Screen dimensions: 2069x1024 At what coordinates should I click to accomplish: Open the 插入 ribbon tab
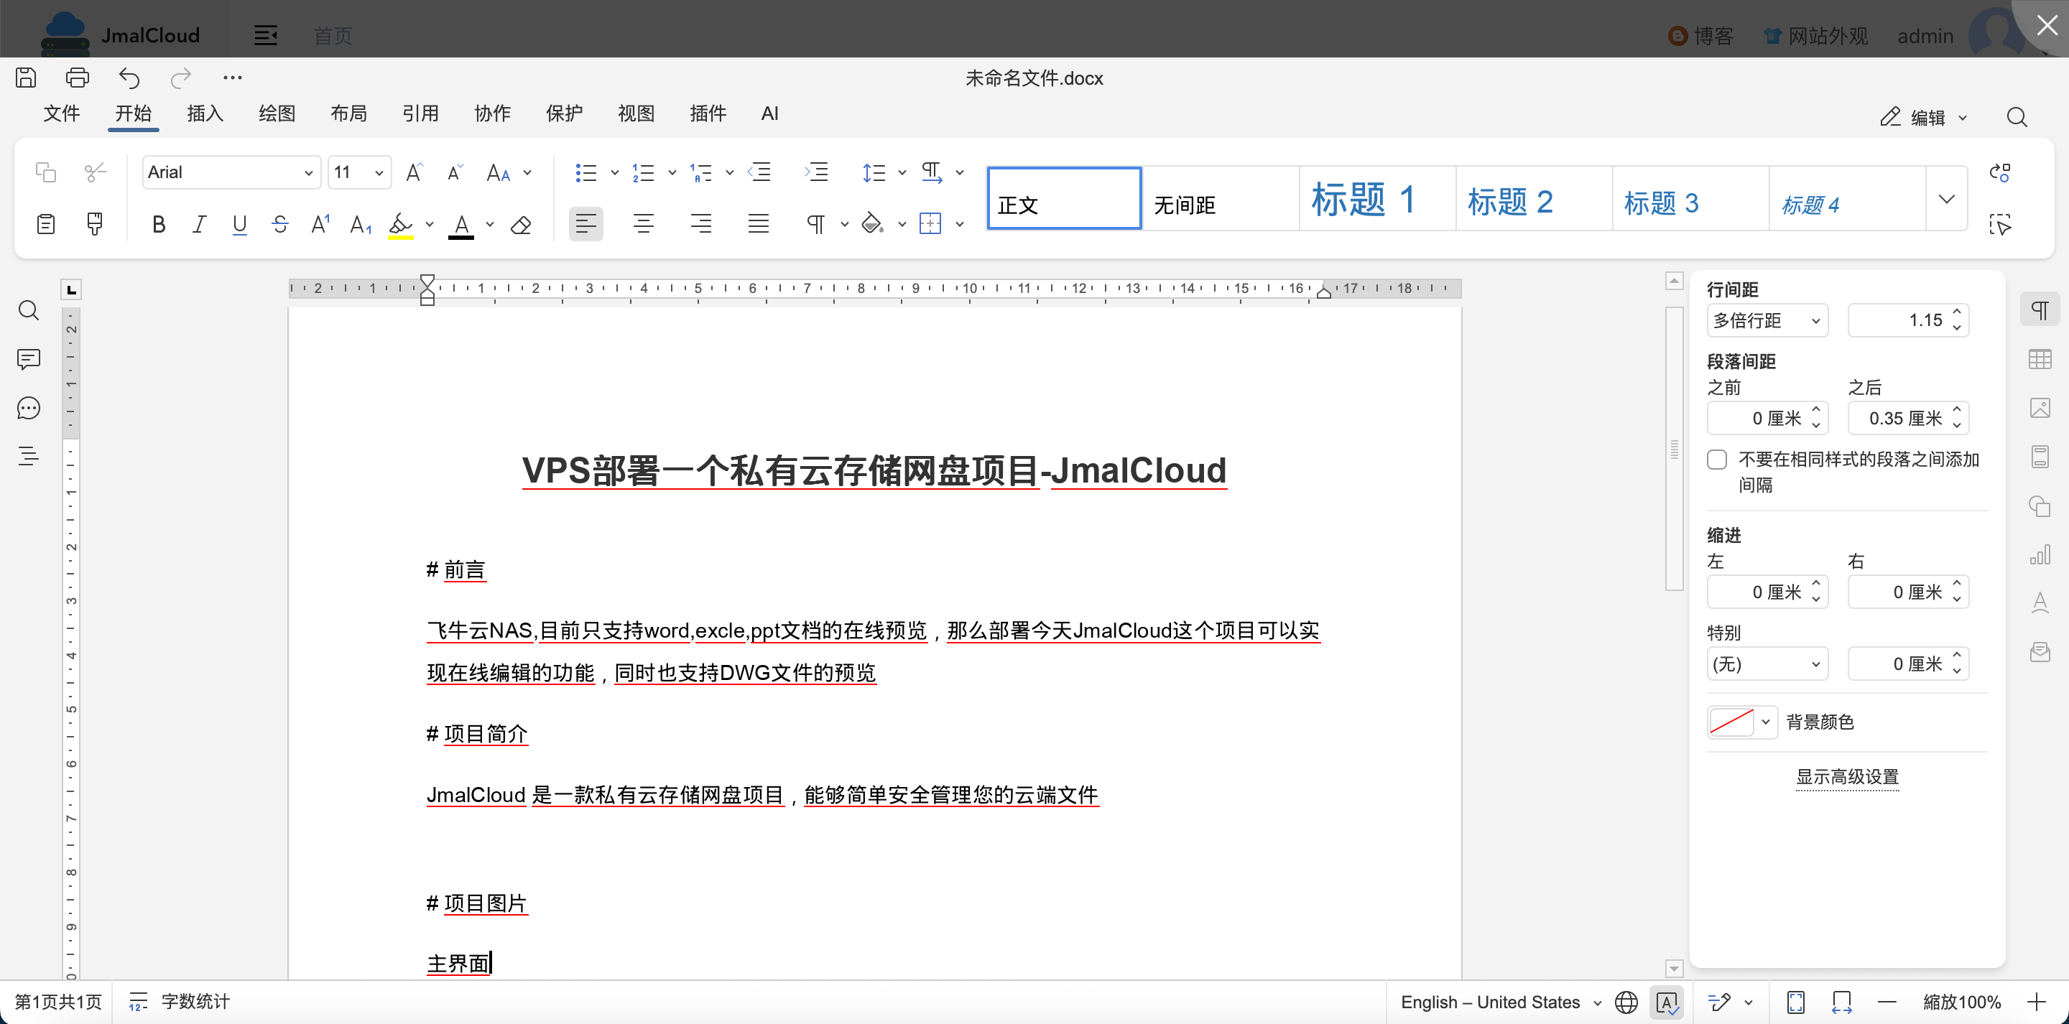pyautogui.click(x=205, y=113)
